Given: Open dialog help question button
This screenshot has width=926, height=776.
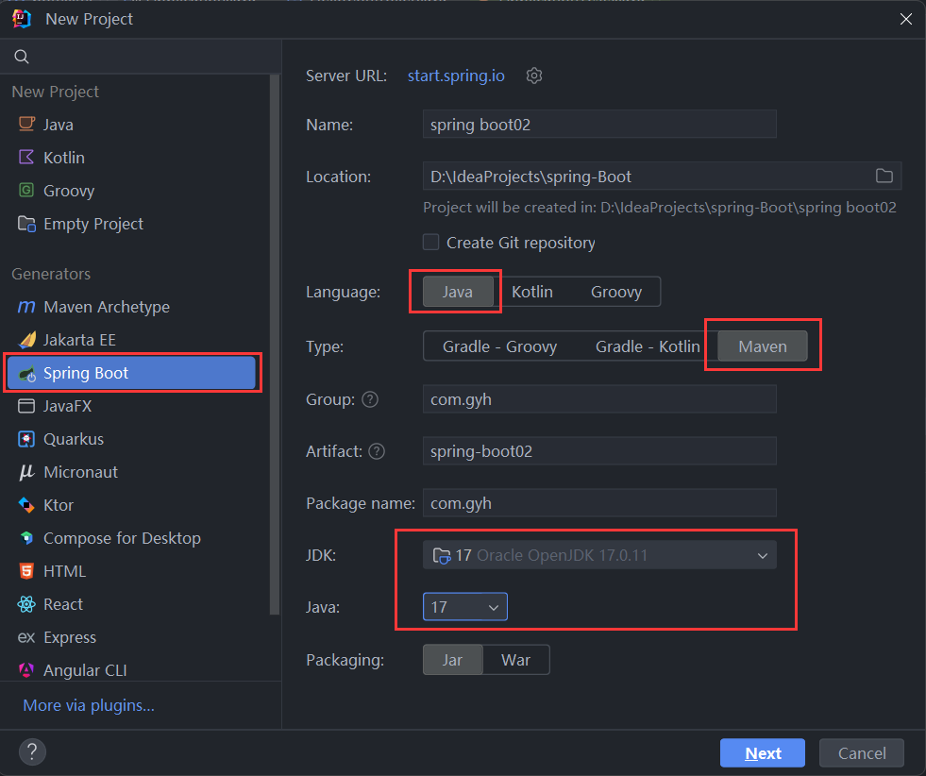Looking at the screenshot, I should coord(32,751).
